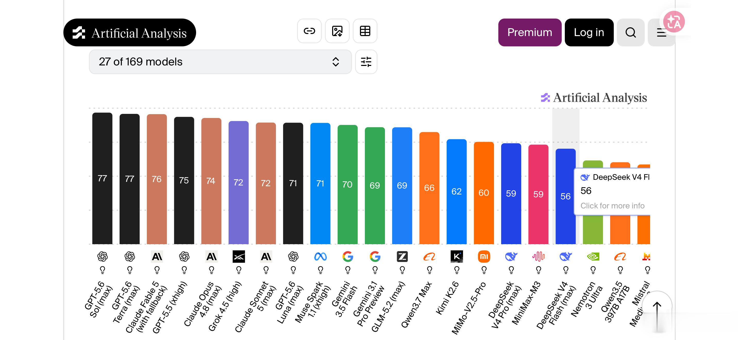Open hamburger navigation menu
Image resolution: width=739 pixels, height=340 pixels.
[661, 32]
